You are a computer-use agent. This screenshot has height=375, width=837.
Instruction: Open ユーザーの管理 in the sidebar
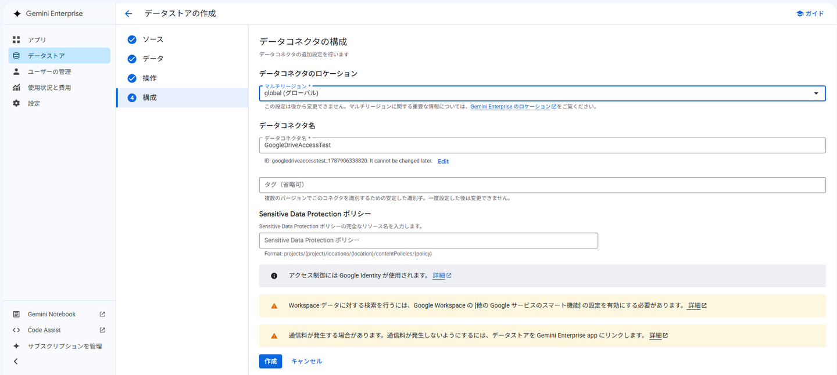pos(59,71)
